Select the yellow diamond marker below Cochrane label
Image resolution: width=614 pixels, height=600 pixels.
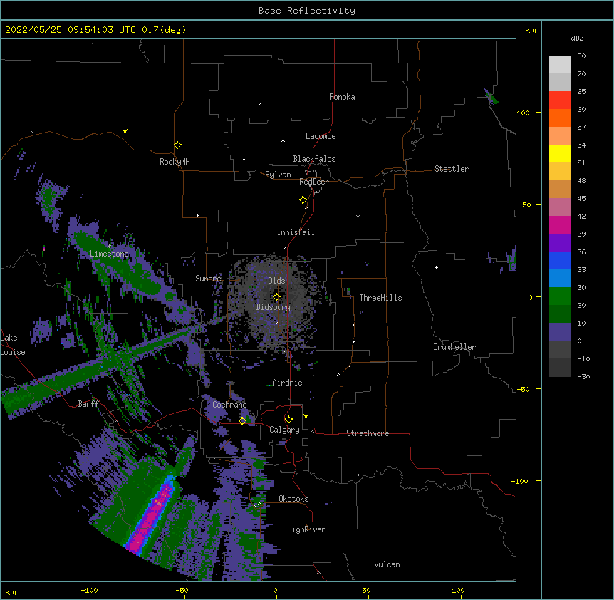coord(242,420)
